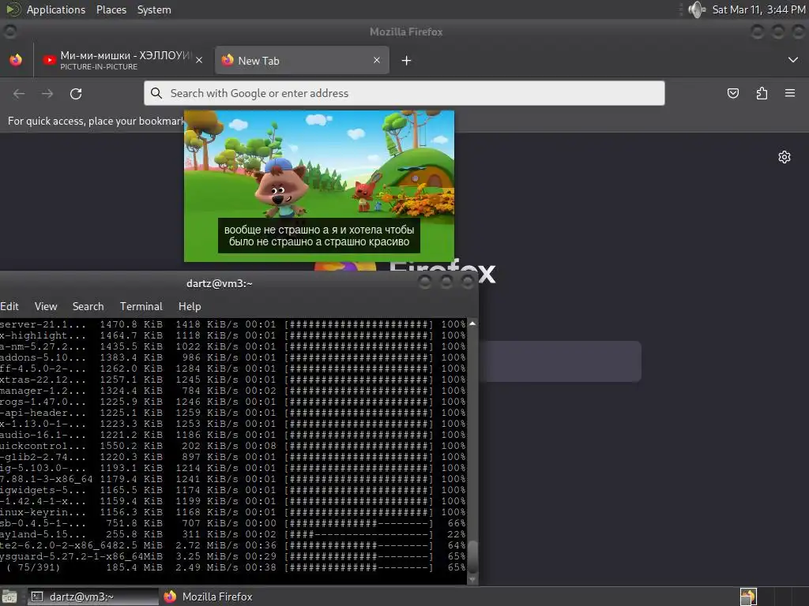
Task: Click the 'For quick access, place your bookmarks' text
Action: (96, 121)
